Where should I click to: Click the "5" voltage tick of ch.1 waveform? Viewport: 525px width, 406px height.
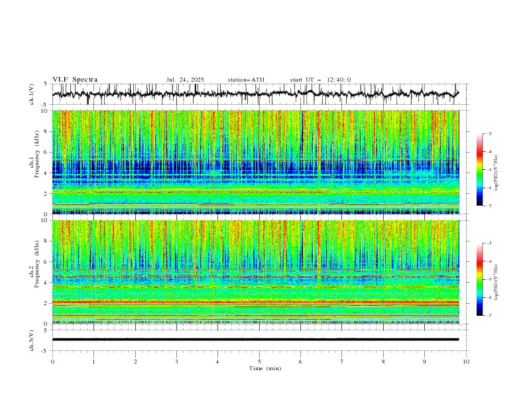(x=46, y=84)
